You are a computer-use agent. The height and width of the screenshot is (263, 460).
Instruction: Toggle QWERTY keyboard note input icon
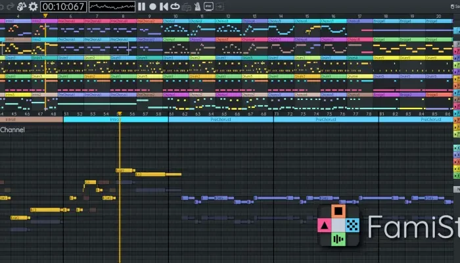point(186,7)
